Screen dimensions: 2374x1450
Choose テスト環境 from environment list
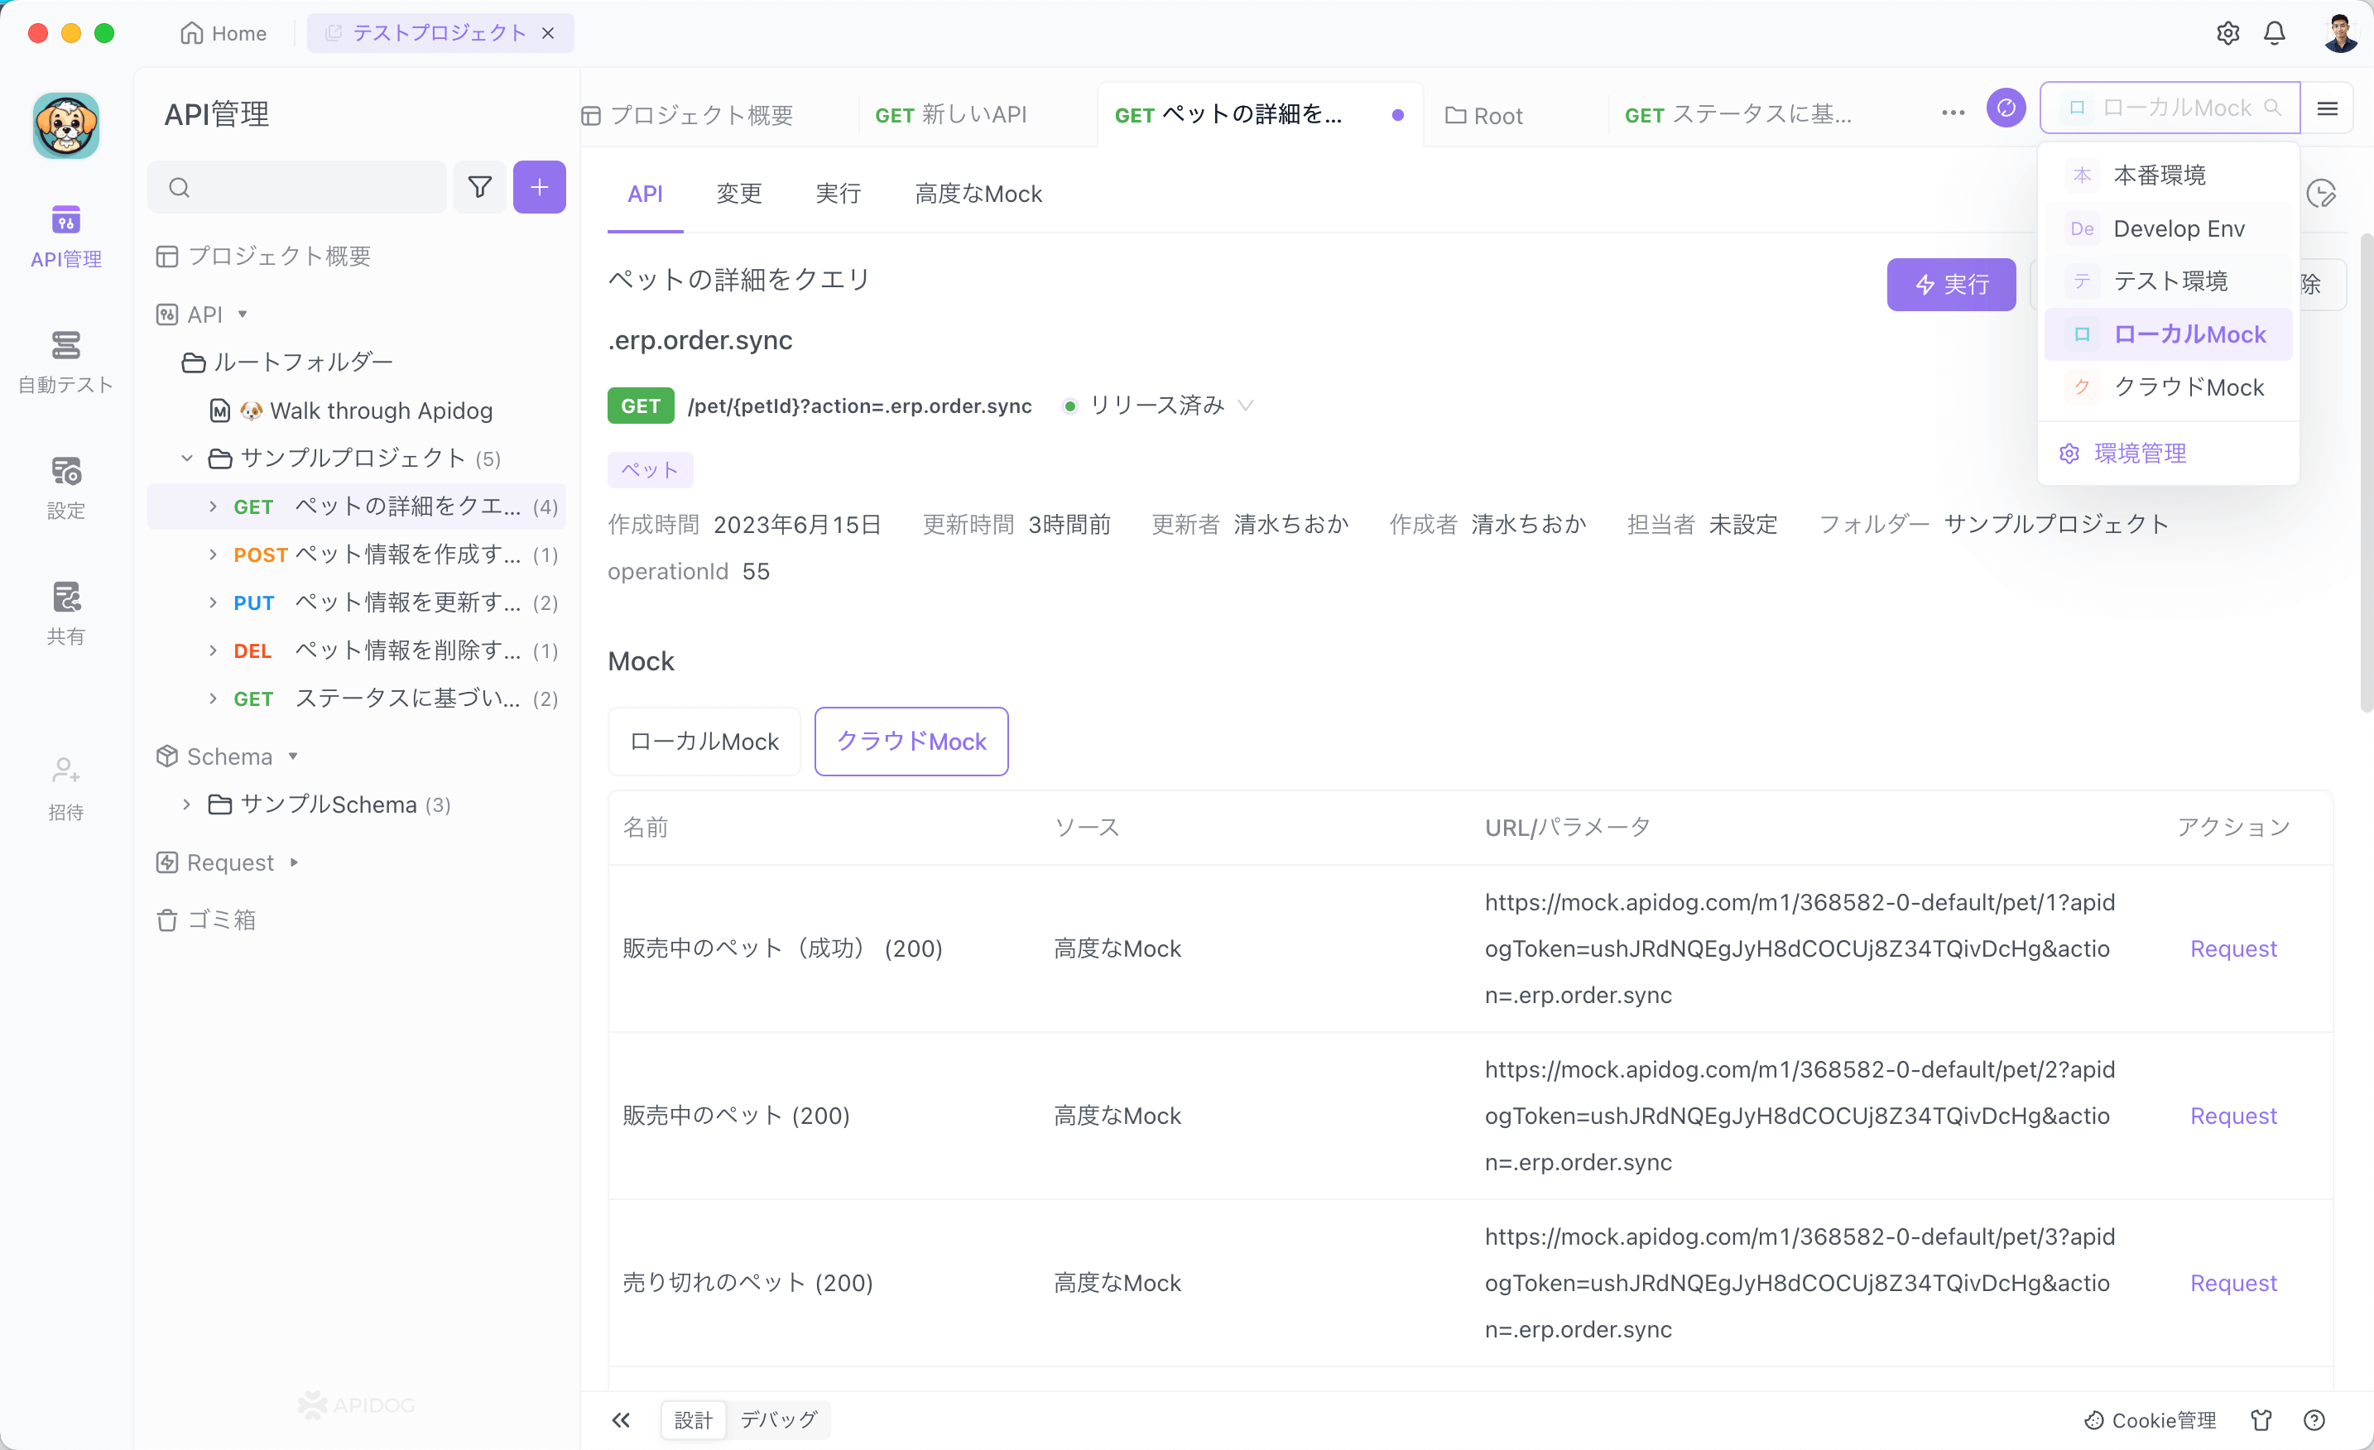coord(2168,281)
